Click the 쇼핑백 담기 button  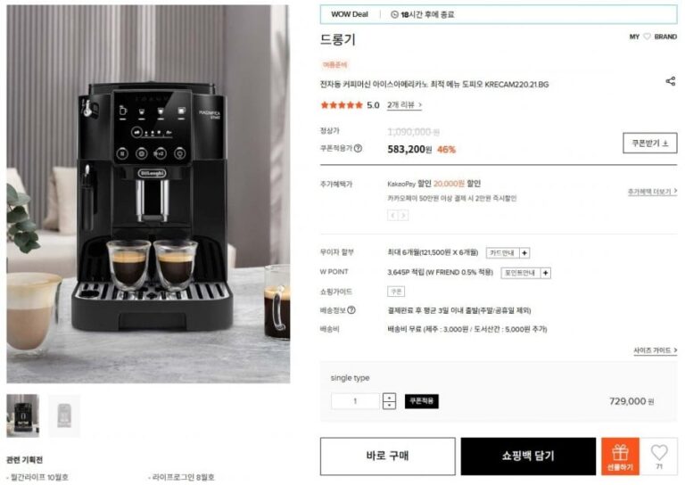(x=528, y=456)
